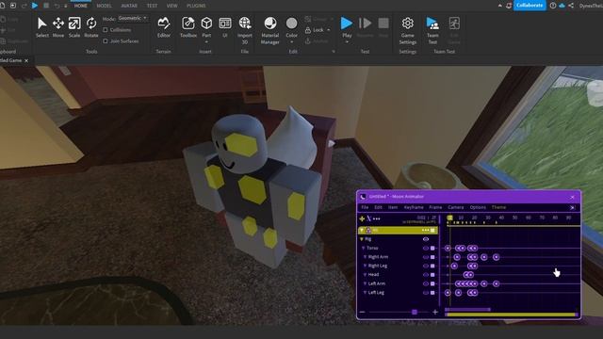Activate the Rotate tool
The width and height of the screenshot is (603, 339).
coord(91,27)
